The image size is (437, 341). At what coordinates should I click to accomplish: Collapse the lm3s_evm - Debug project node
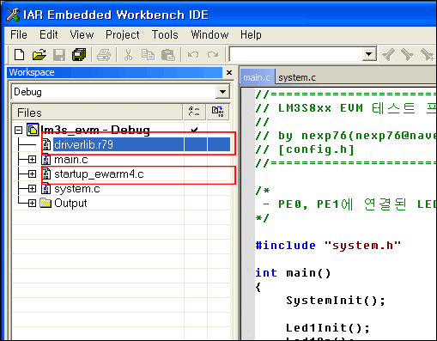(x=19, y=131)
